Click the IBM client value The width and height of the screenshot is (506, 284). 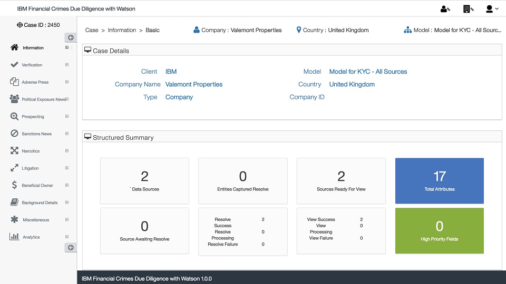[x=171, y=72]
